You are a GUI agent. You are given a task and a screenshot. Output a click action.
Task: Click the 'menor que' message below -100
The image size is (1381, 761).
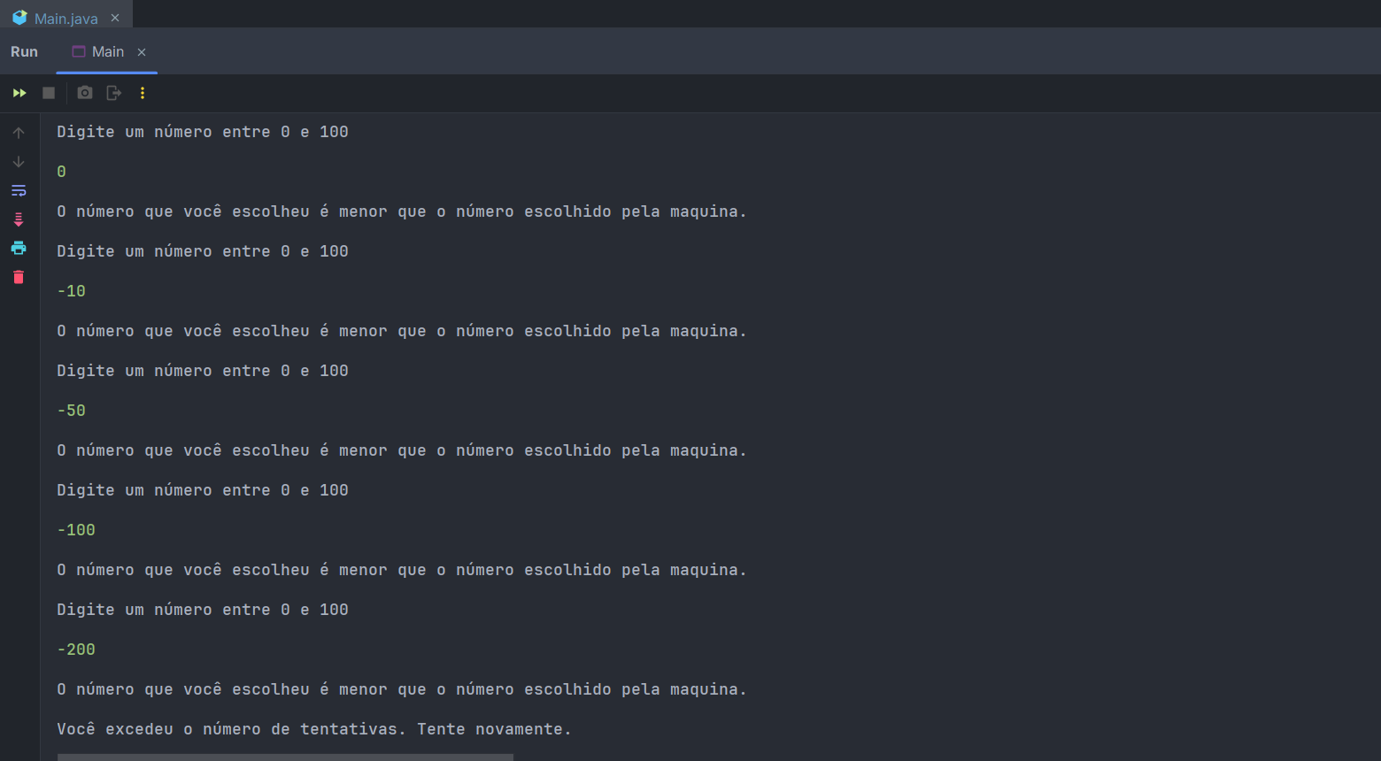pos(402,570)
